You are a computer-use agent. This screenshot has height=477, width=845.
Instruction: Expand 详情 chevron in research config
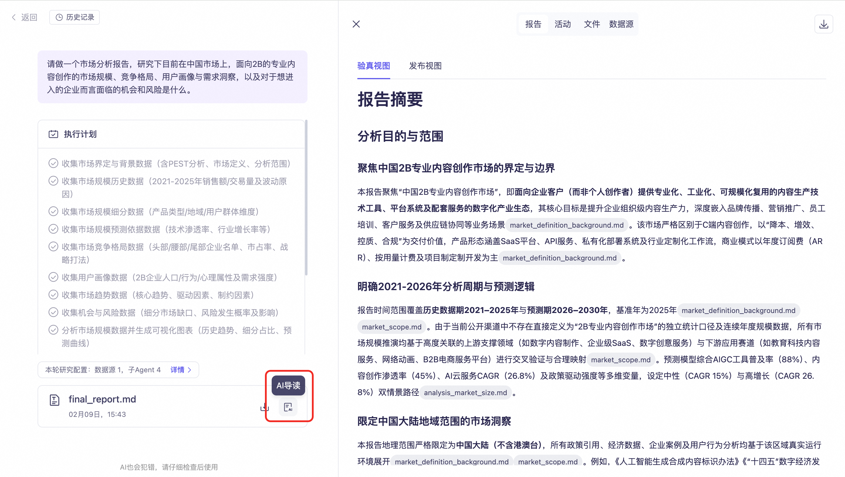[190, 370]
